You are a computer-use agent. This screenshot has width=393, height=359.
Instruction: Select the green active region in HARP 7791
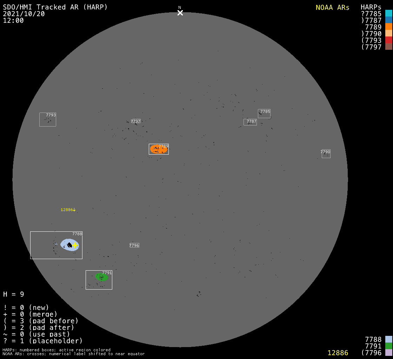click(101, 277)
